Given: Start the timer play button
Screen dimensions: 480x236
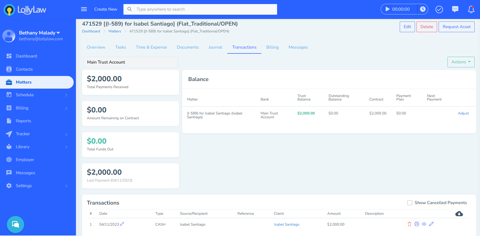Looking at the screenshot, I should 387,9.
